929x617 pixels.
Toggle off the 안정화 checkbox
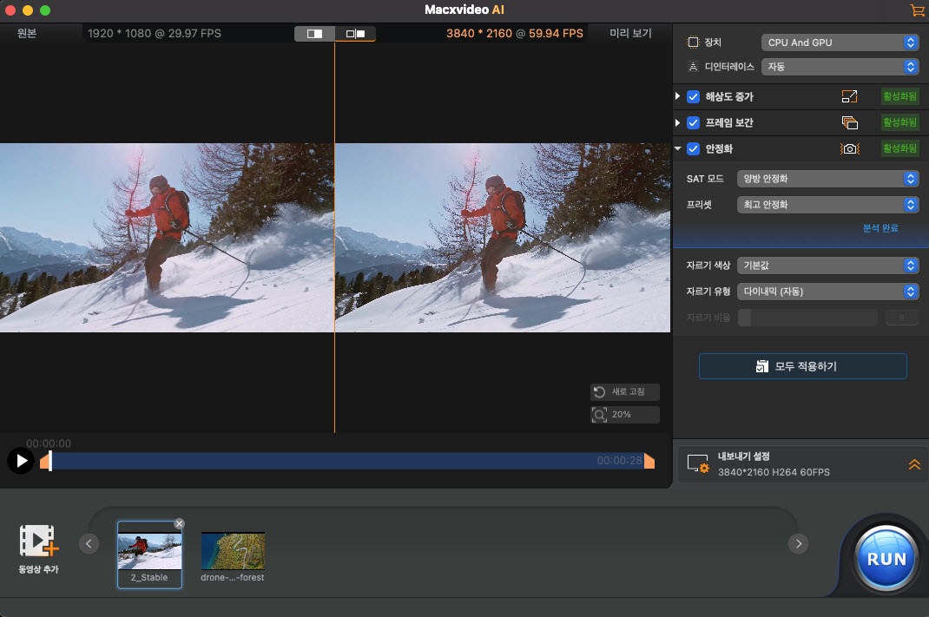(693, 148)
